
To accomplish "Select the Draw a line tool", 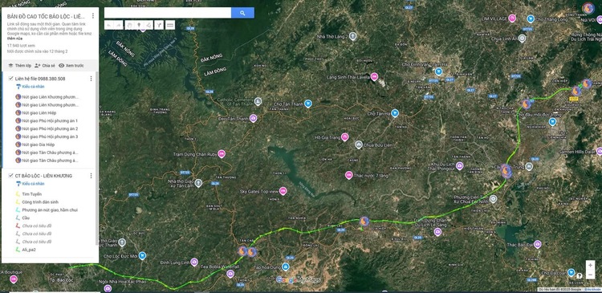I will click(x=148, y=26).
